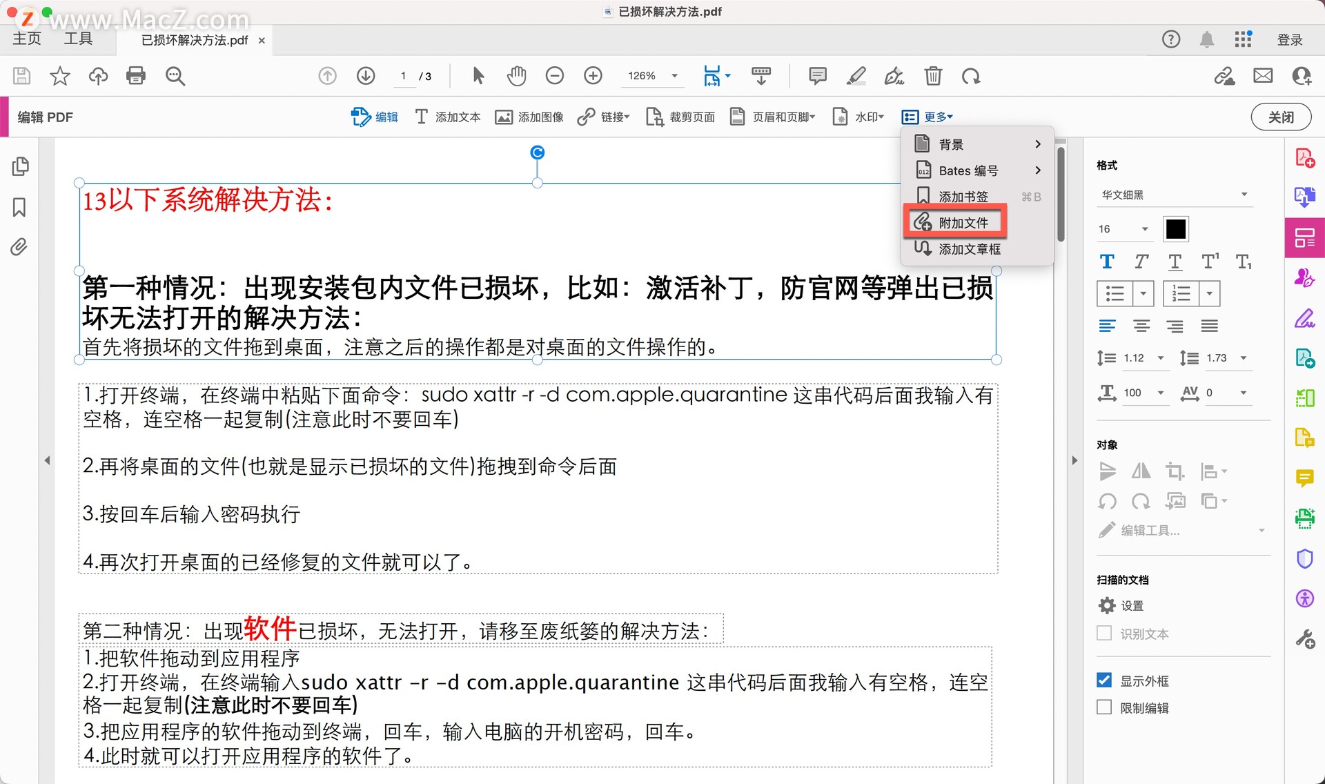Viewport: 1325px width, 784px height.
Task: Open the comment annotation tool
Action: click(x=817, y=76)
